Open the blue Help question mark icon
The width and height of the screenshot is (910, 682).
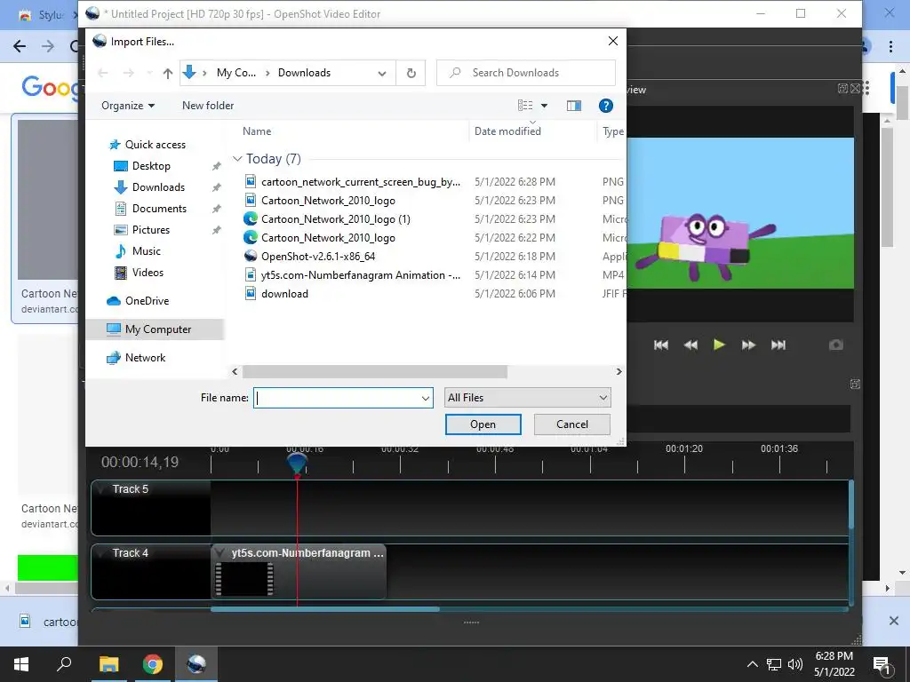click(x=605, y=106)
